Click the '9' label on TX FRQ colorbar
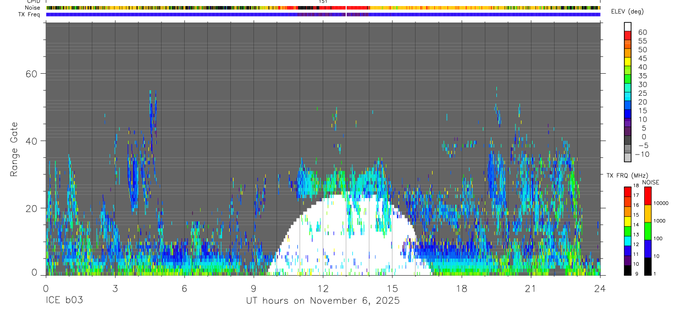Viewport: 675px width, 312px height. pyautogui.click(x=636, y=273)
